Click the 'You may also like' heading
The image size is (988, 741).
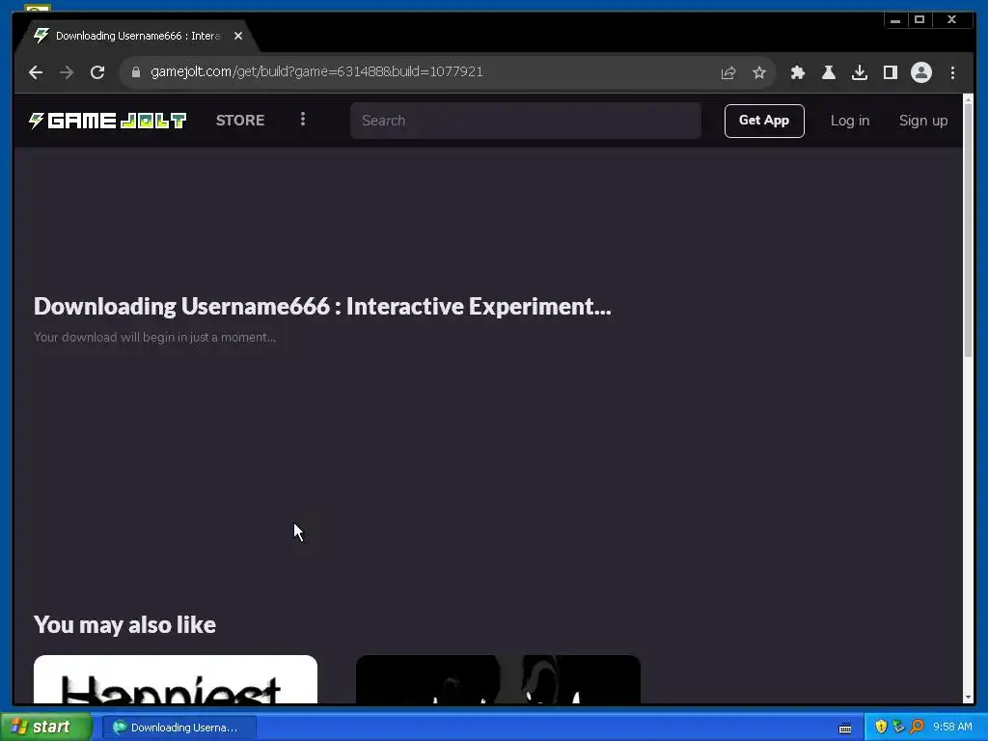tap(124, 624)
